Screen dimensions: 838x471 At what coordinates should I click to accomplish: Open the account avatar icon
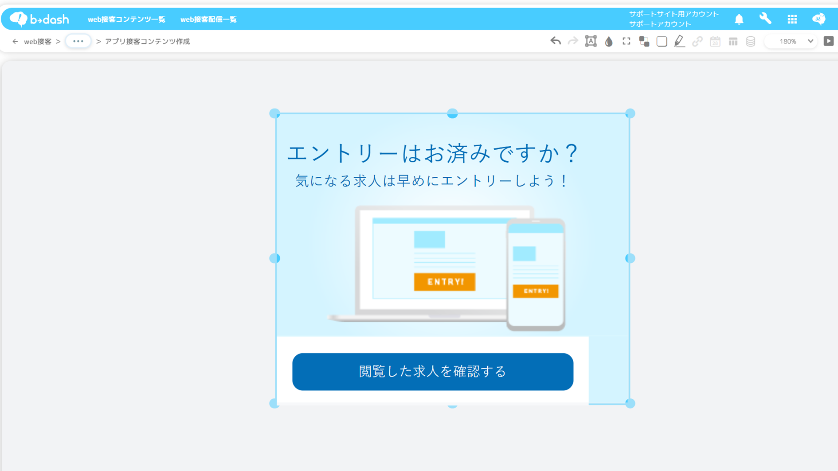click(818, 19)
